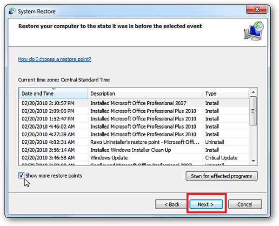Screen dimensions: 279x226
Task: Select Revo Uninstaller's restore point row
Action: pos(134,142)
